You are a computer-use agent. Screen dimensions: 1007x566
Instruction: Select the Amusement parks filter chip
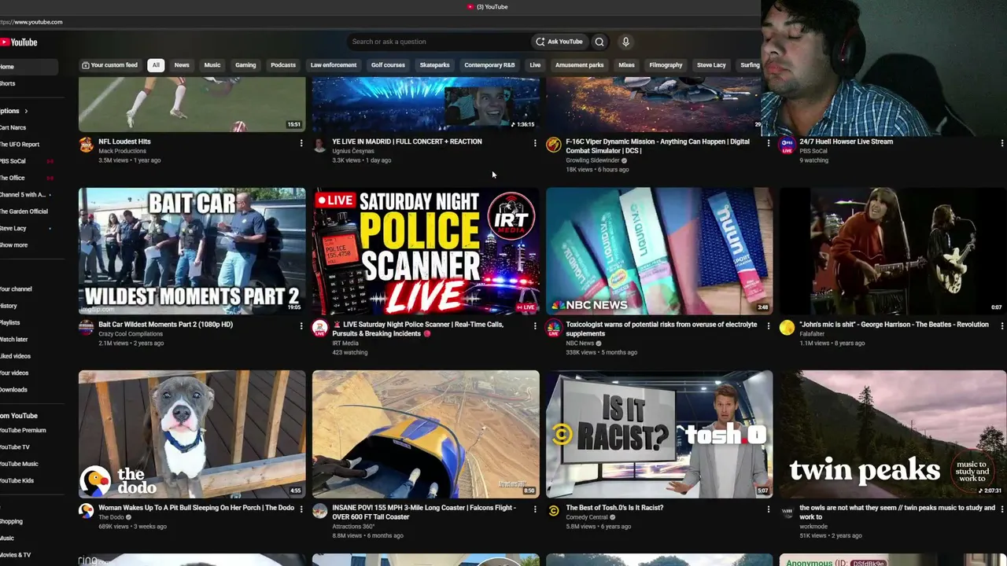click(x=580, y=65)
